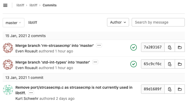Expand description of Remove port/strcasecmp.c commit
188x103 pixels.
click(31, 93)
